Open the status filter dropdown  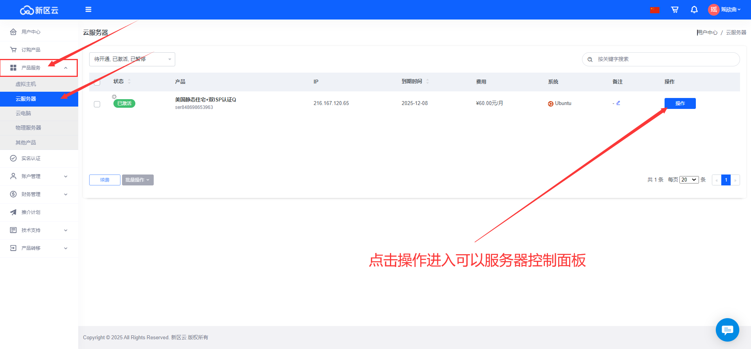(132, 59)
